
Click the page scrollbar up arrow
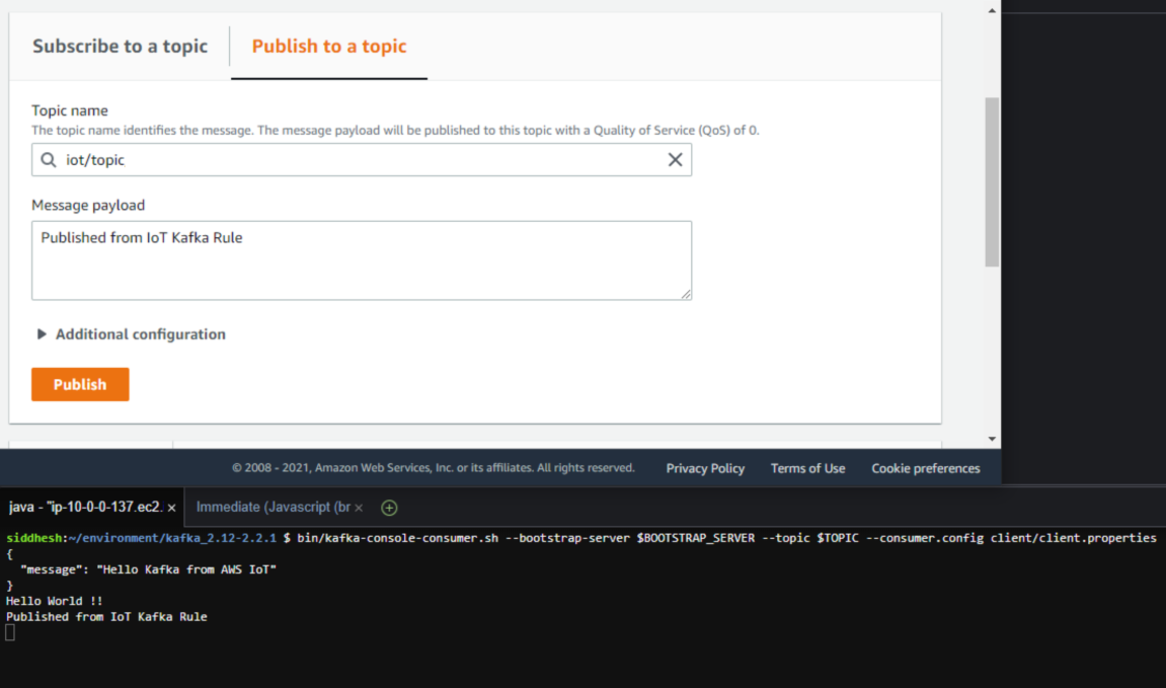[x=992, y=10]
